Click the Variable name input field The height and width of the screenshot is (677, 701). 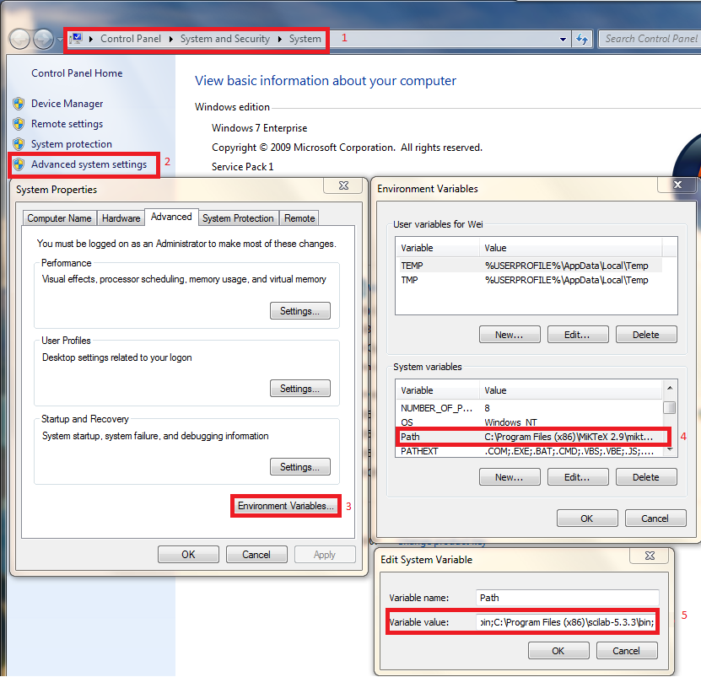click(x=568, y=598)
